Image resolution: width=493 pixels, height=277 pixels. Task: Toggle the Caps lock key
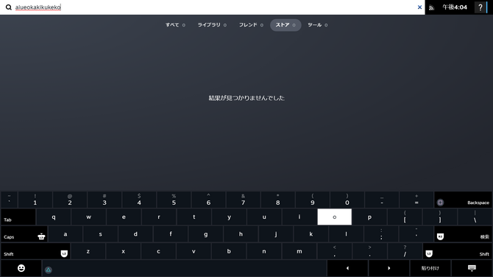pos(24,234)
